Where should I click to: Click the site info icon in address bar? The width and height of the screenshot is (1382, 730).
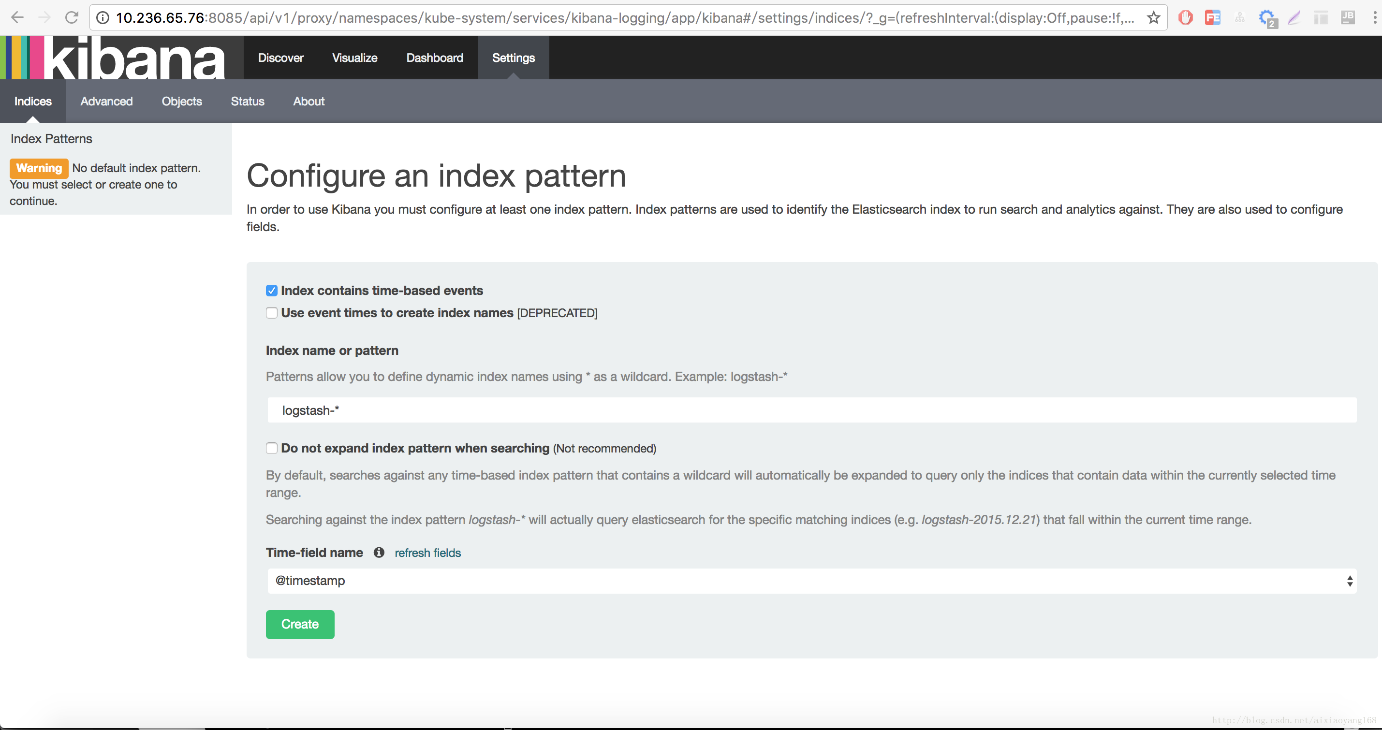pyautogui.click(x=103, y=18)
